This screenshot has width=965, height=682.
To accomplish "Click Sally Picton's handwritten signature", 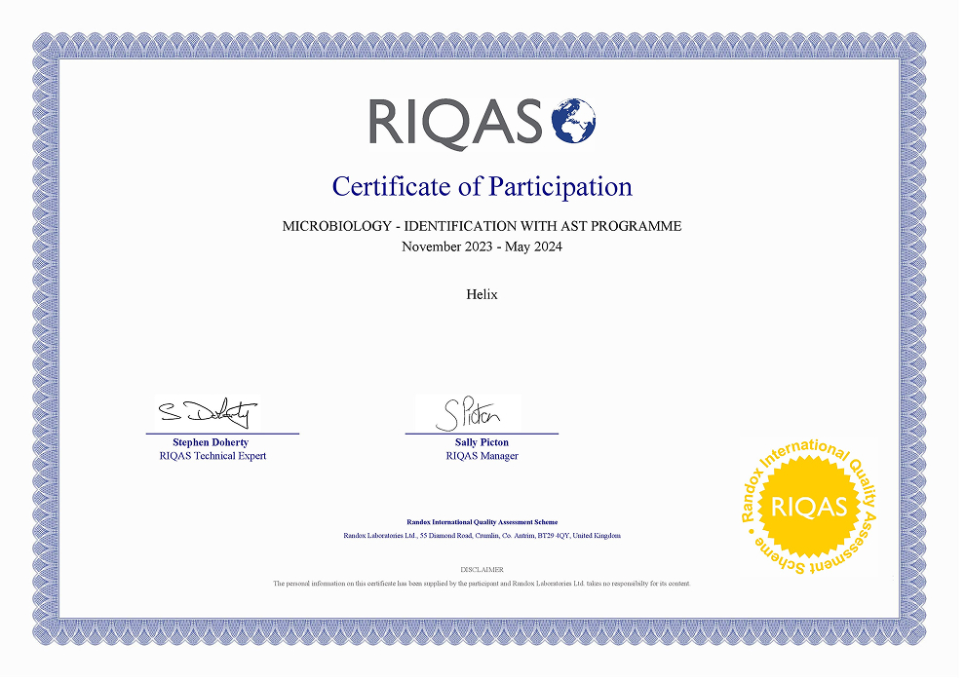I will pos(469,415).
